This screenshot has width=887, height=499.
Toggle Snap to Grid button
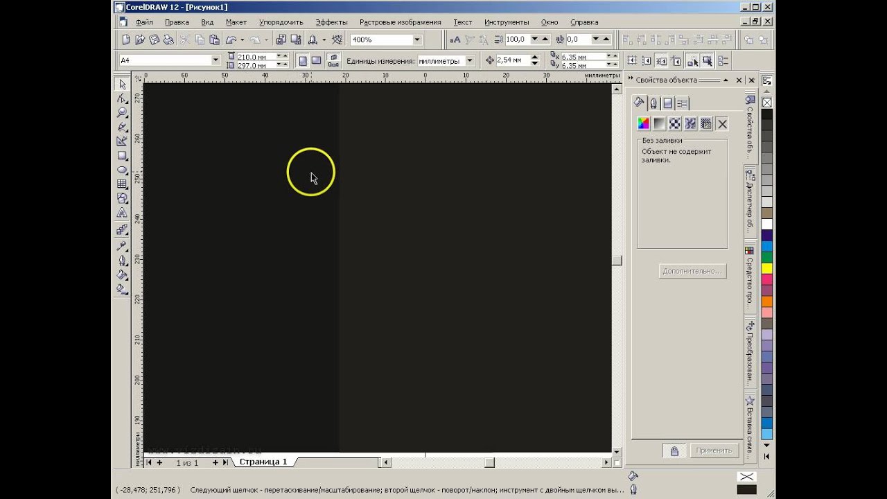632,61
